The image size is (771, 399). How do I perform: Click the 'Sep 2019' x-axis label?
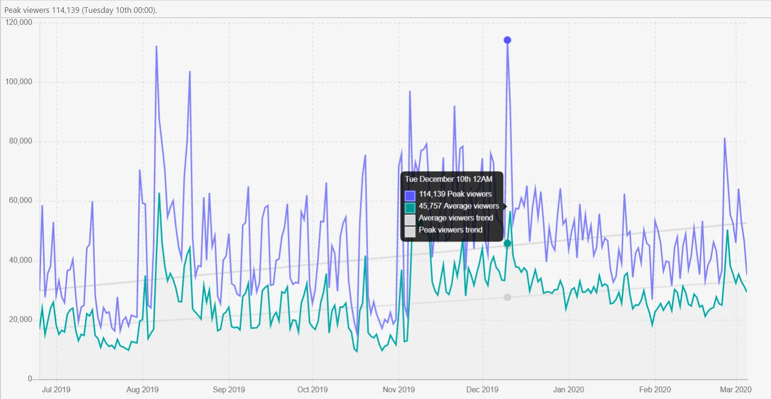coord(229,389)
